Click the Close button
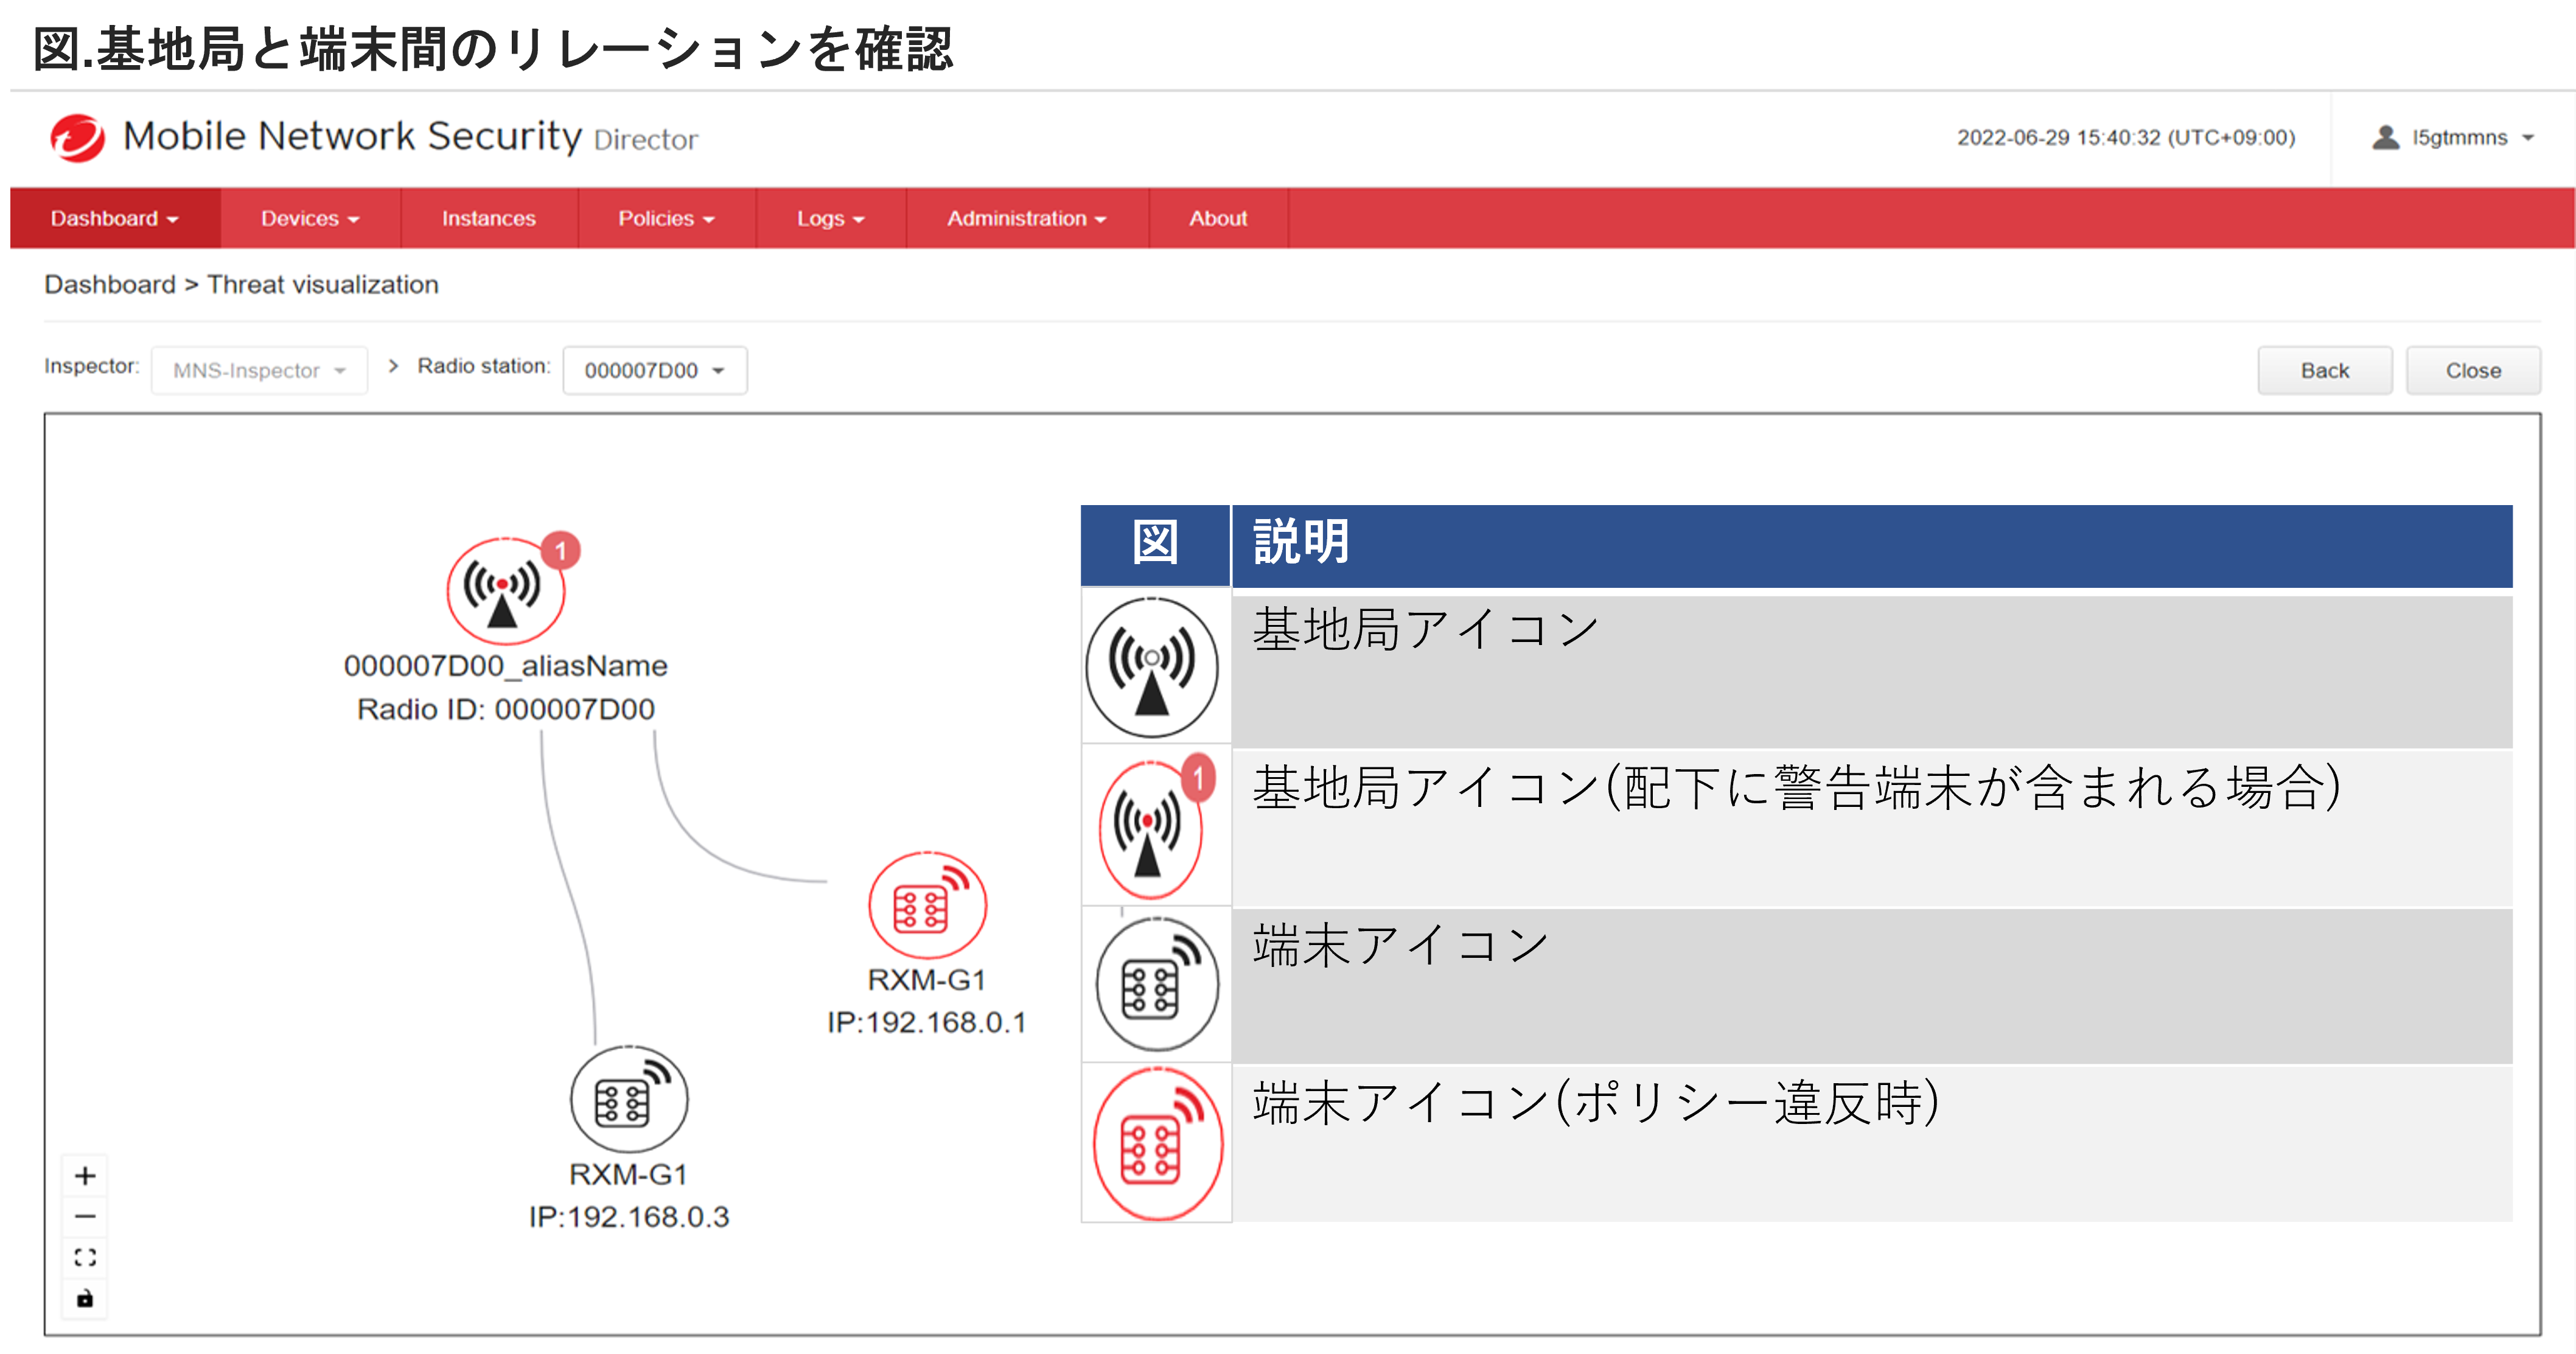Screen dimensions: 2576x1354 coord(2473,370)
